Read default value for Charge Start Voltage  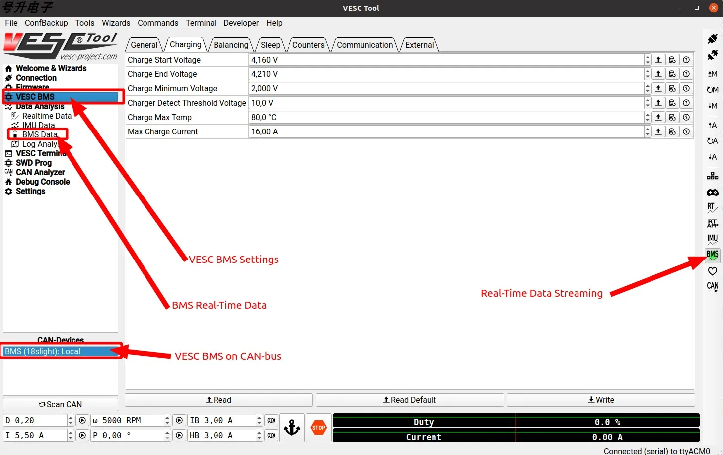tap(672, 60)
